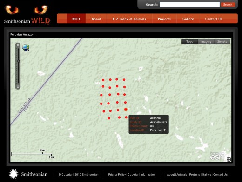Image resolution: width=242 pixels, height=182 pixels.
Task: Click the globe full extent icon
Action: (x=26, y=47)
